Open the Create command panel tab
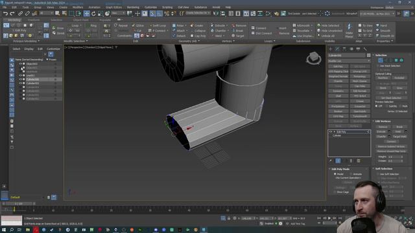This screenshot has width=415, height=233. 330,49
